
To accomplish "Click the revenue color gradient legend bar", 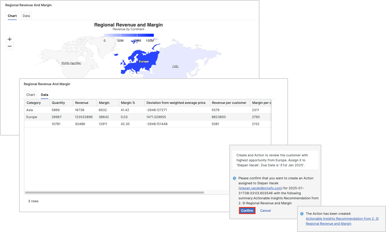I will pos(129,35).
